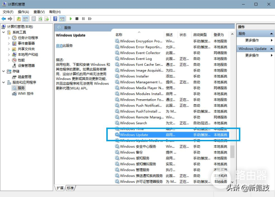Screen dimensions: 275x197
Task: Collapse the 服务和应用程序 tree node
Action: (x=4, y=82)
